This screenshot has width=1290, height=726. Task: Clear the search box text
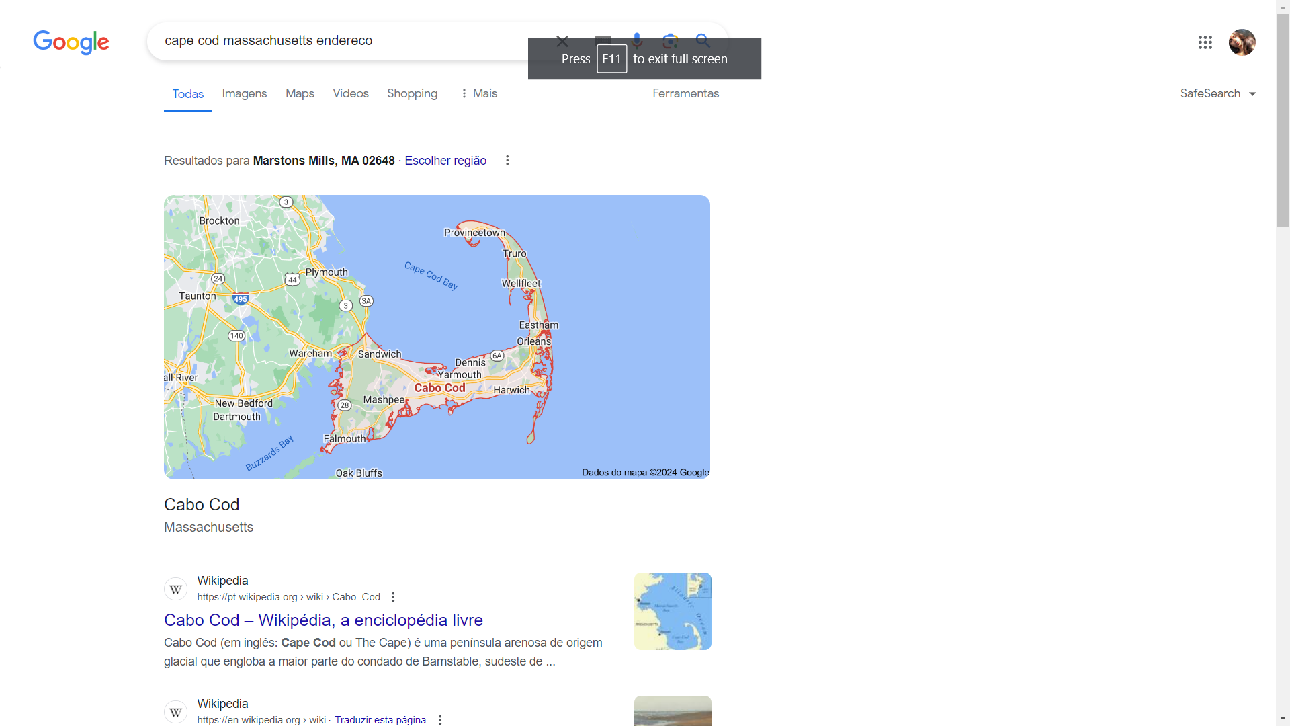click(562, 41)
